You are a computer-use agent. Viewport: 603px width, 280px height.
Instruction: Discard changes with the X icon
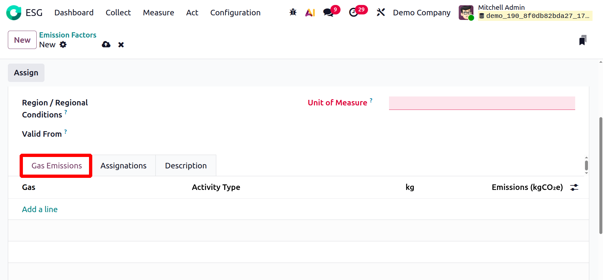(x=121, y=45)
